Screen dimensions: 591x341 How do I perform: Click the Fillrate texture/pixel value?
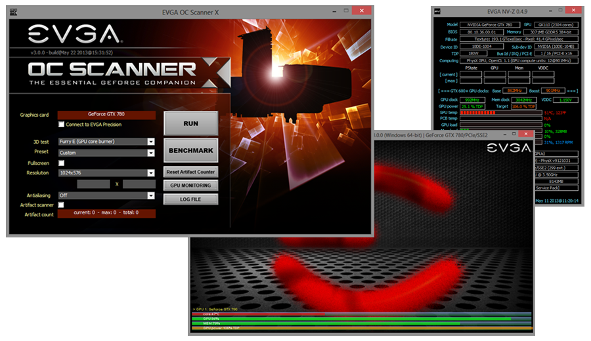click(x=519, y=39)
